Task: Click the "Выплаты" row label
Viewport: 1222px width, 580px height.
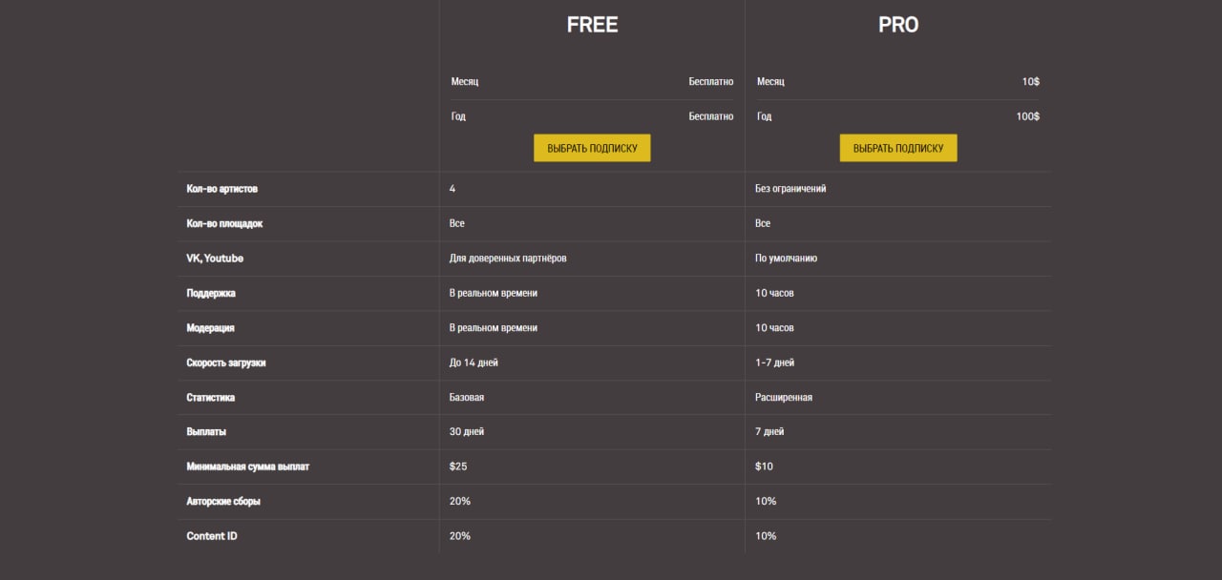Action: (206, 432)
